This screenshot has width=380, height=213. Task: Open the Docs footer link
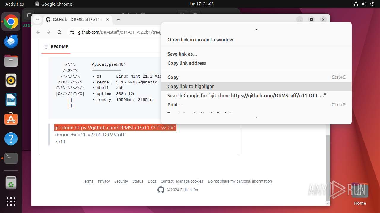point(152,181)
